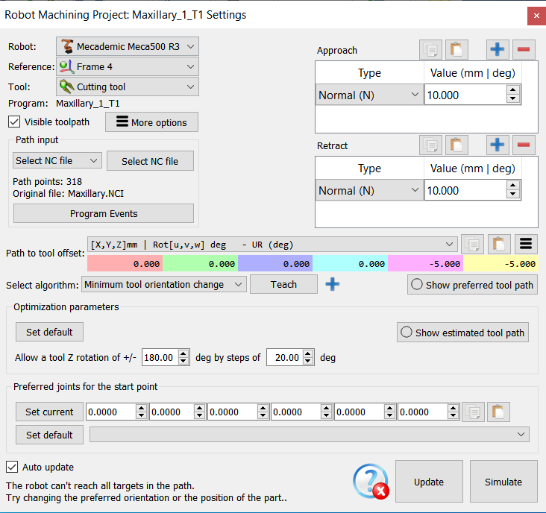
Task: Click the More options button
Action: 151,122
